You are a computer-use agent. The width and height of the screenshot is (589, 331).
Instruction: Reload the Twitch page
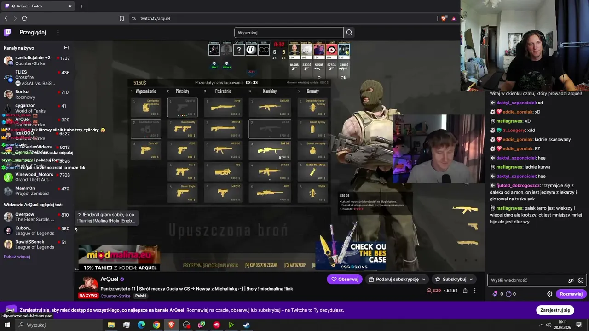tap(24, 18)
